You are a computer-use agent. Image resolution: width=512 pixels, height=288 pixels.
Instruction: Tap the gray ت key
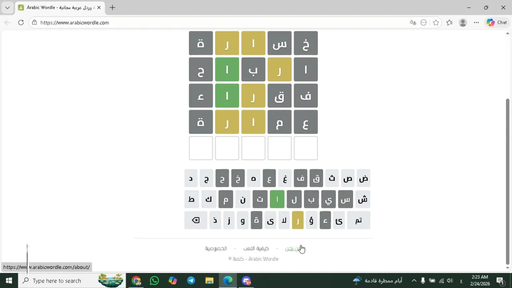tap(260, 199)
